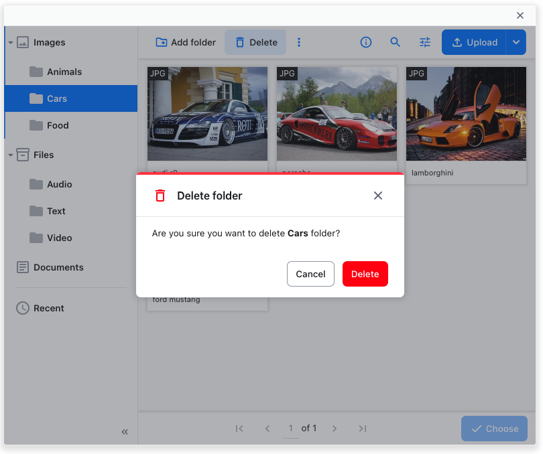Open the three-dot overflow menu
The image size is (543, 454).
(x=299, y=42)
